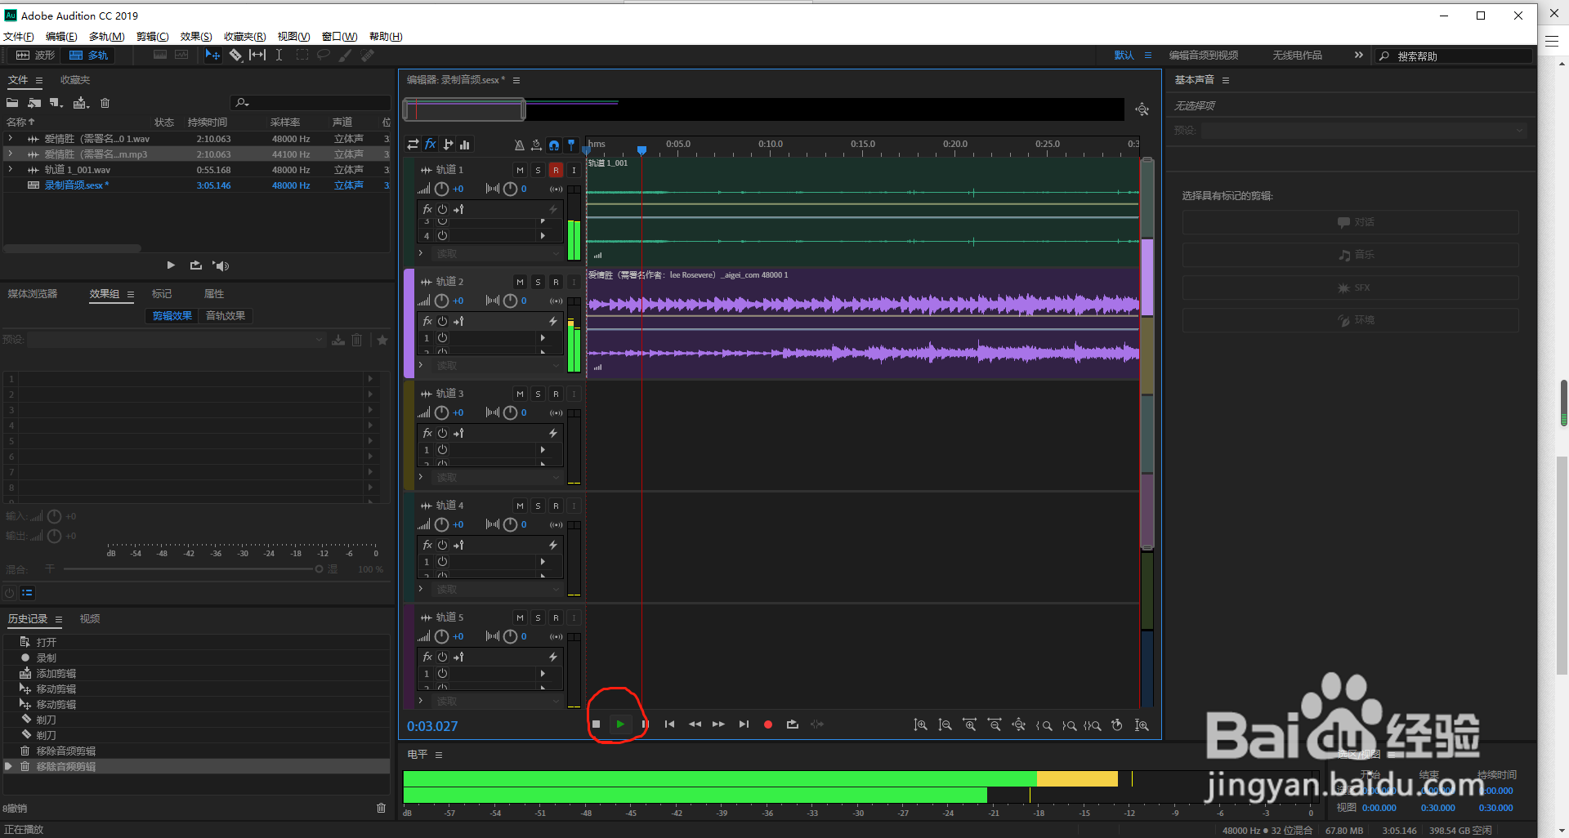Switch to Waveform (波形) editor view
This screenshot has height=838, width=1569.
[35, 56]
